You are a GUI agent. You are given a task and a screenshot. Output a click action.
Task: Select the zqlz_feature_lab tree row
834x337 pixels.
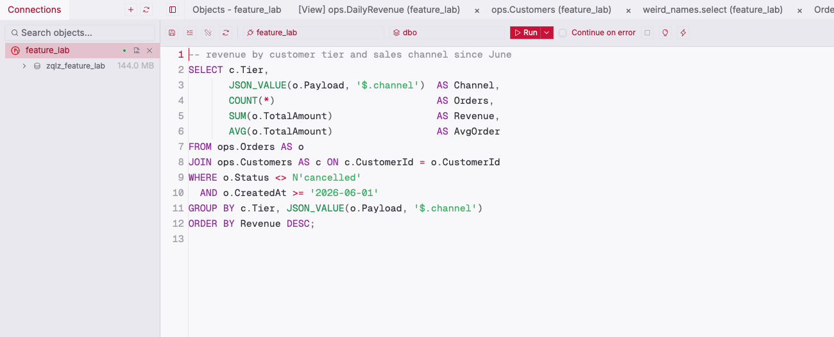pyautogui.click(x=82, y=66)
